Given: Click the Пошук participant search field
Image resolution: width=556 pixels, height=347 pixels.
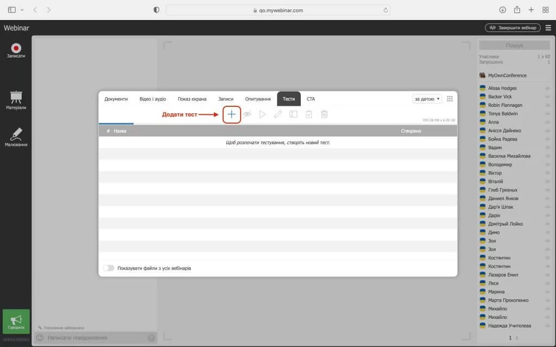Looking at the screenshot, I should [514, 46].
